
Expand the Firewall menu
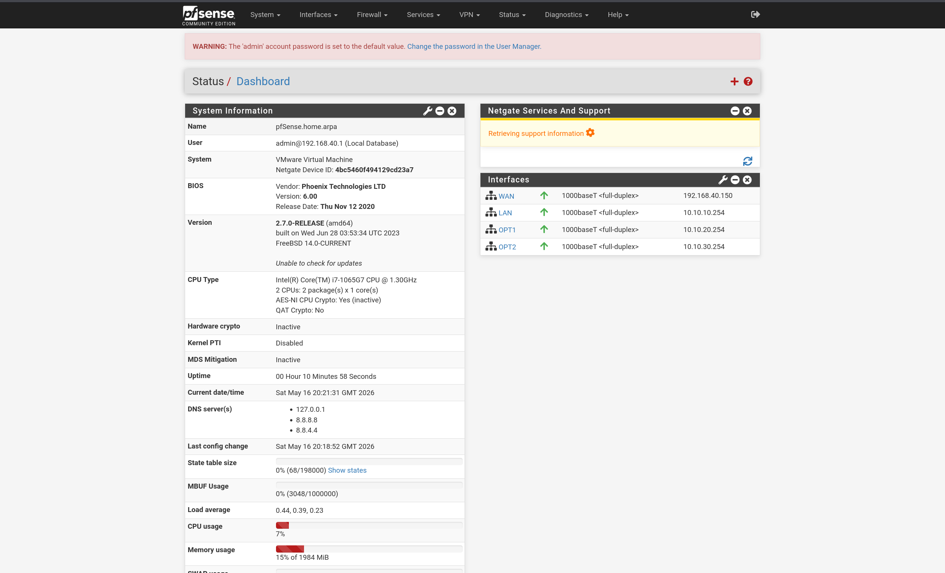[x=372, y=14]
